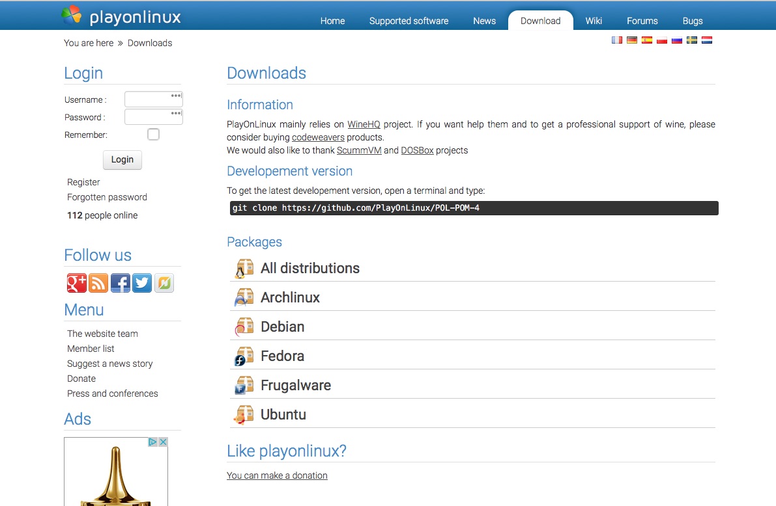Image resolution: width=776 pixels, height=506 pixels.
Task: Focus the Password input field
Action: coord(153,116)
